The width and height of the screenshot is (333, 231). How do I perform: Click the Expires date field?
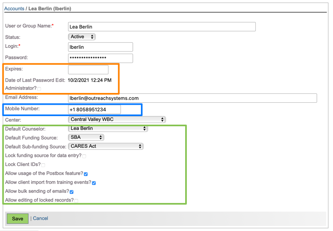(x=88, y=69)
